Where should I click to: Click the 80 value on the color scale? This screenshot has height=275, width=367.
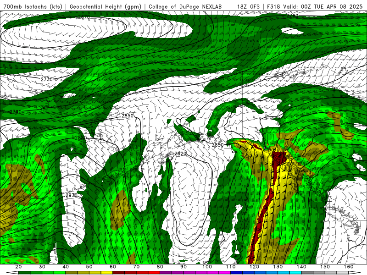pos(160,267)
